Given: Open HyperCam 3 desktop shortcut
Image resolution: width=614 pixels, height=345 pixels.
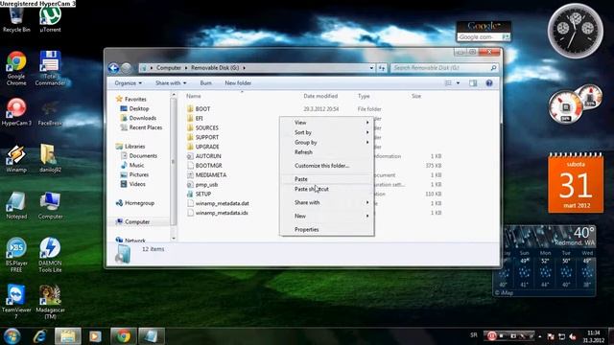Looking at the screenshot, I should point(16,113).
